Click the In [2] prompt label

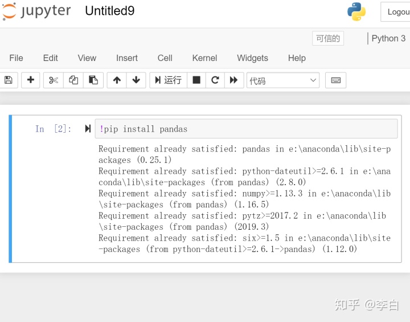point(54,129)
